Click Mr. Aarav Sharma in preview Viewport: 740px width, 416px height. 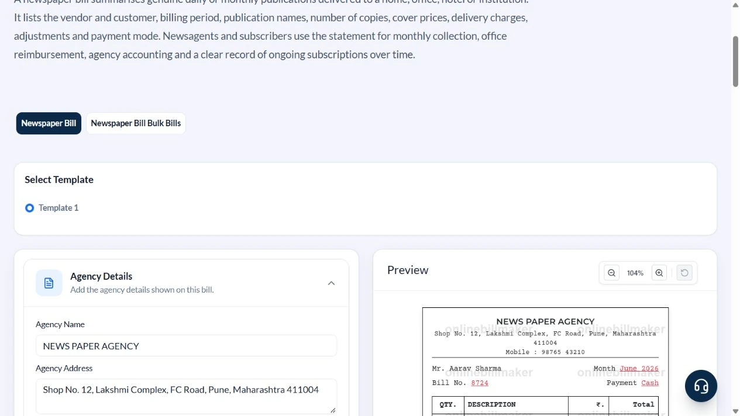click(466, 369)
